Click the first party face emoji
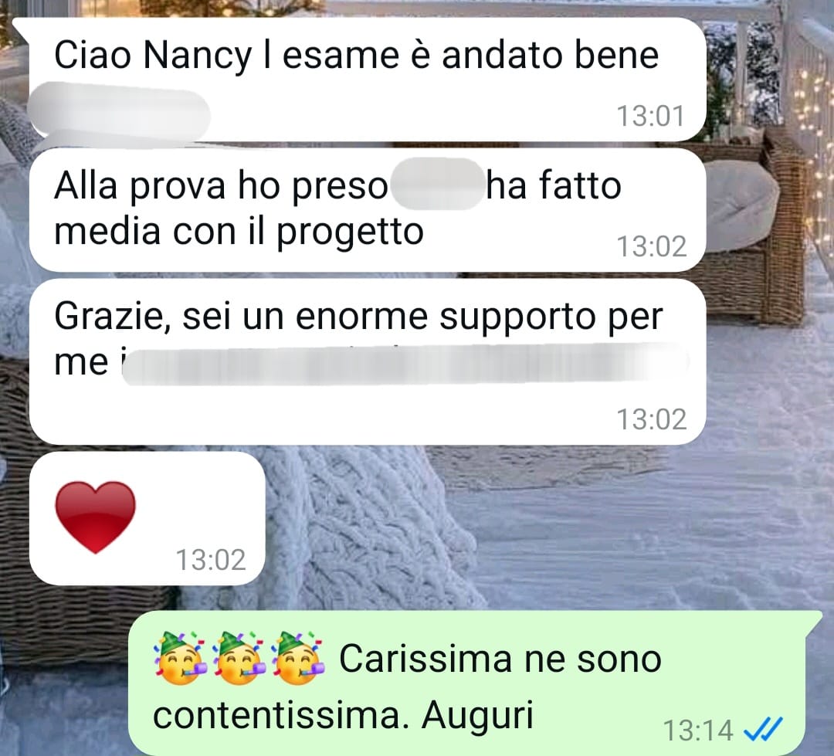This screenshot has height=756, width=834. [181, 659]
